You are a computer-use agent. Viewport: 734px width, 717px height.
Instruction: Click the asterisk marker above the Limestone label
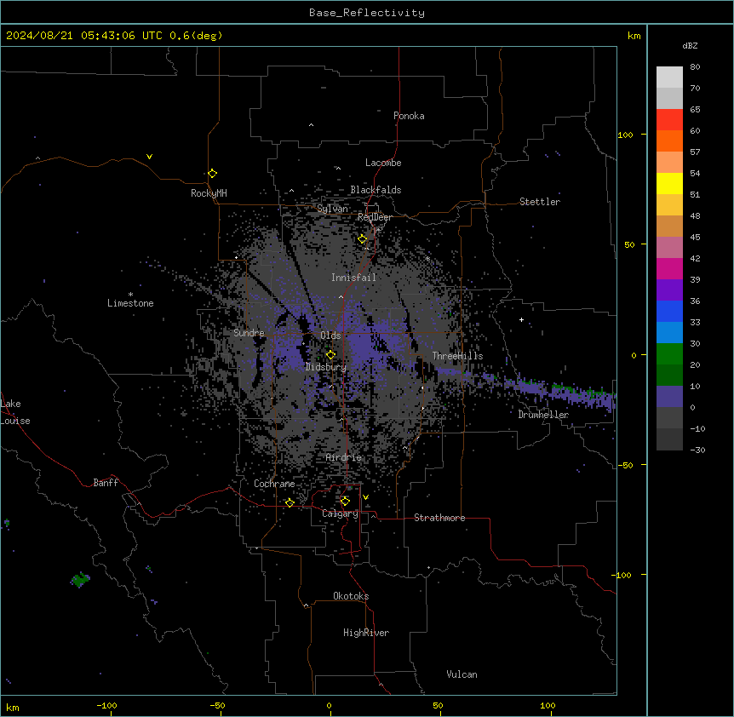pos(130,295)
